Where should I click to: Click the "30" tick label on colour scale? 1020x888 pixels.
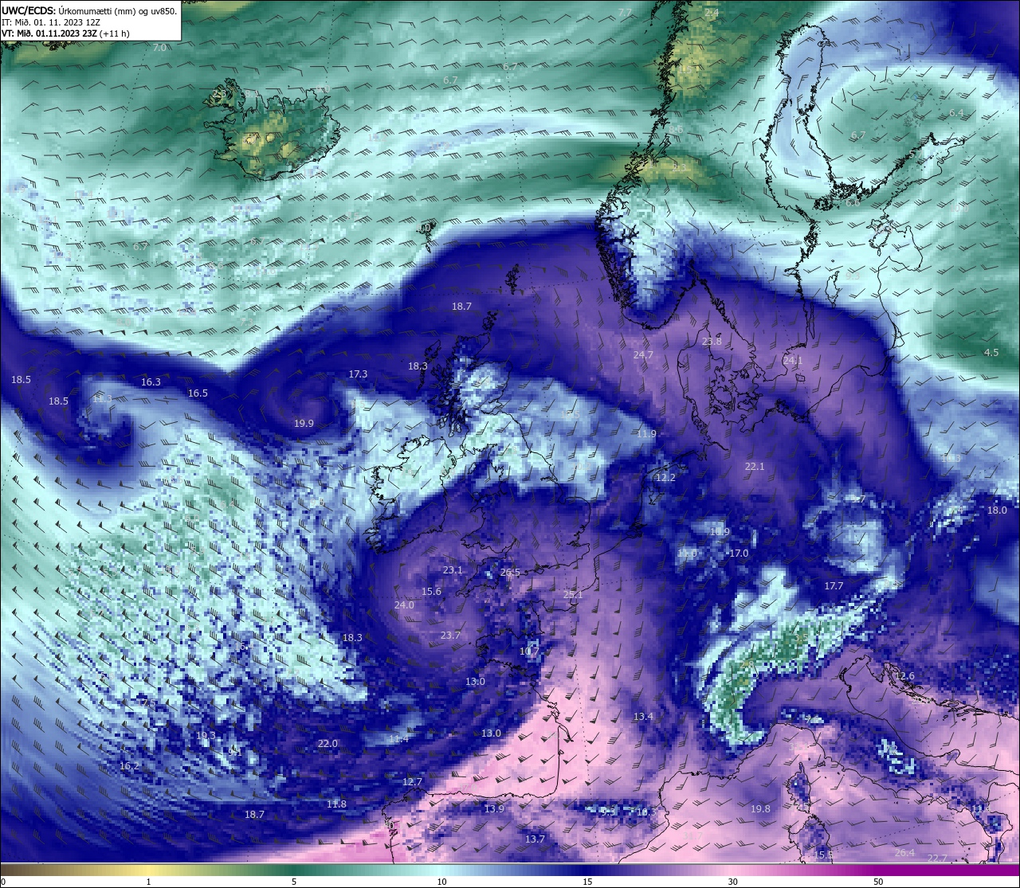pyautogui.click(x=732, y=882)
